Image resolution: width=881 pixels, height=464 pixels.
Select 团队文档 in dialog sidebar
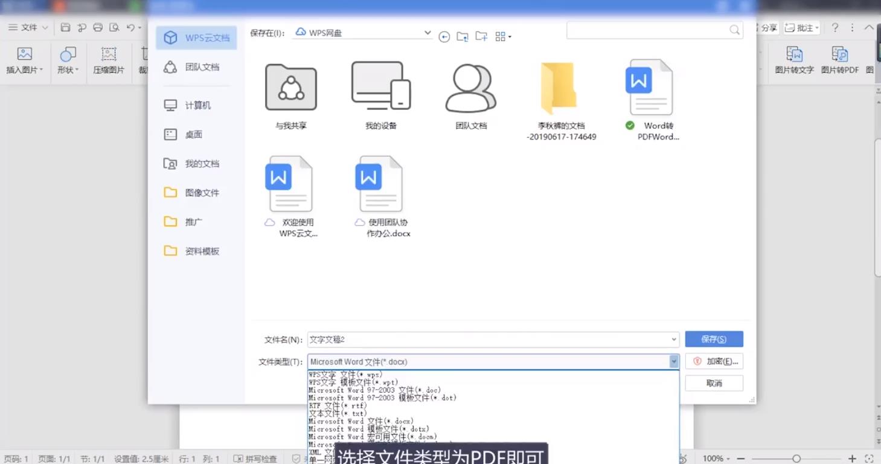click(196, 67)
